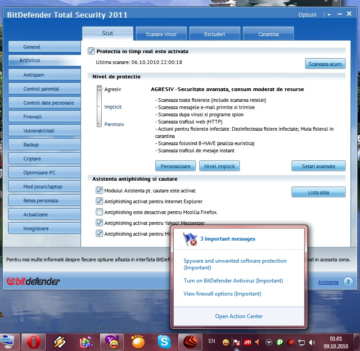Click the Nivel implicit button
Viewport: 360px width, 351px height.
point(220,166)
